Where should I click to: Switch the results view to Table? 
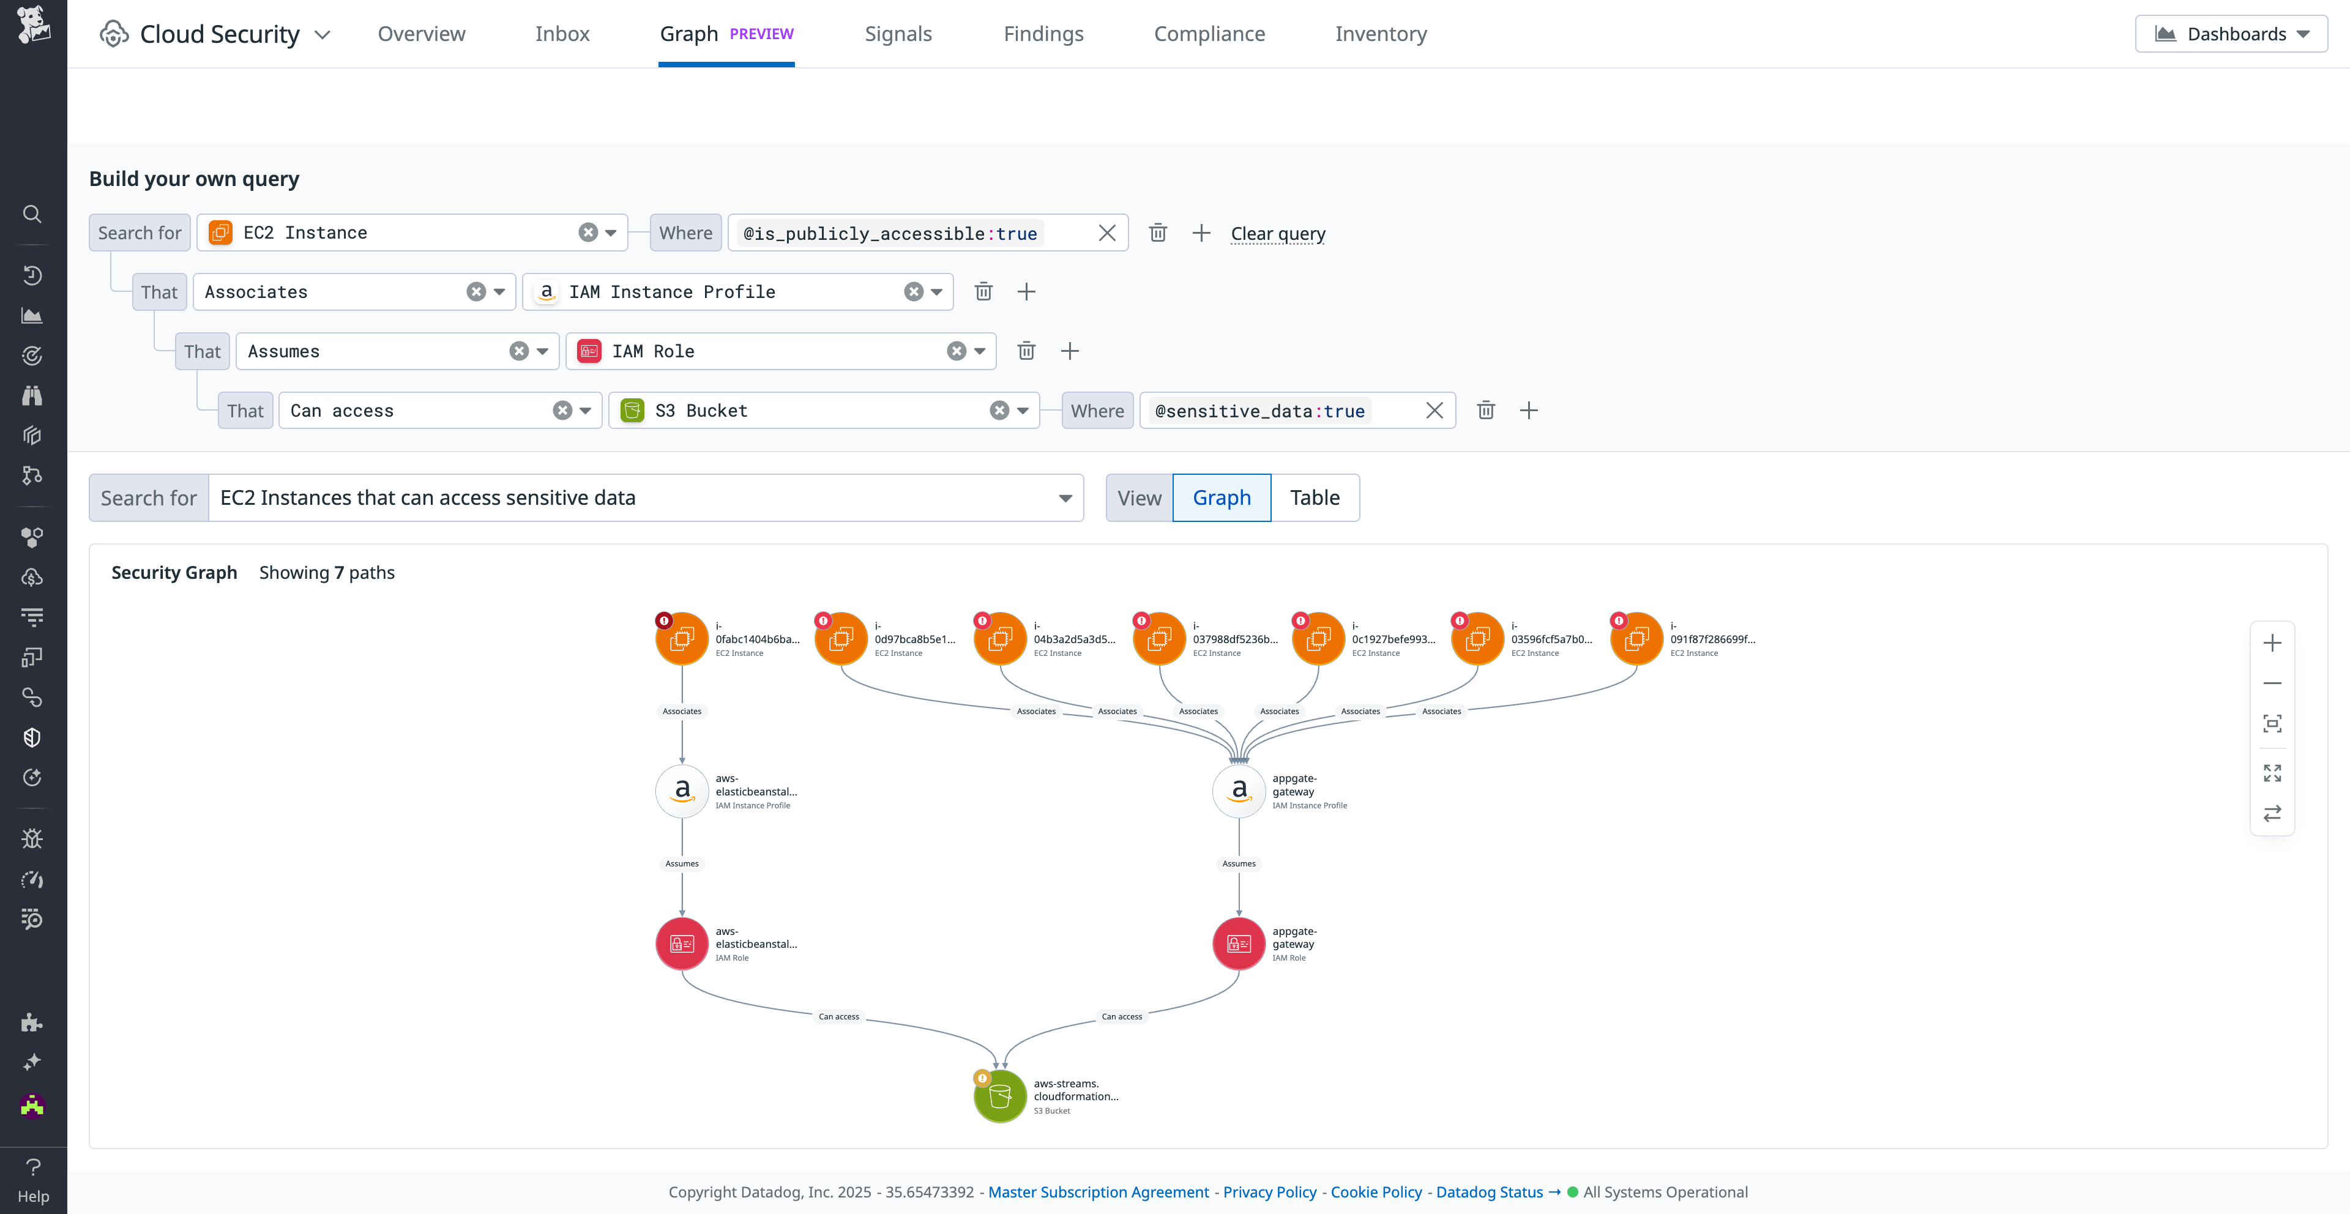1315,498
